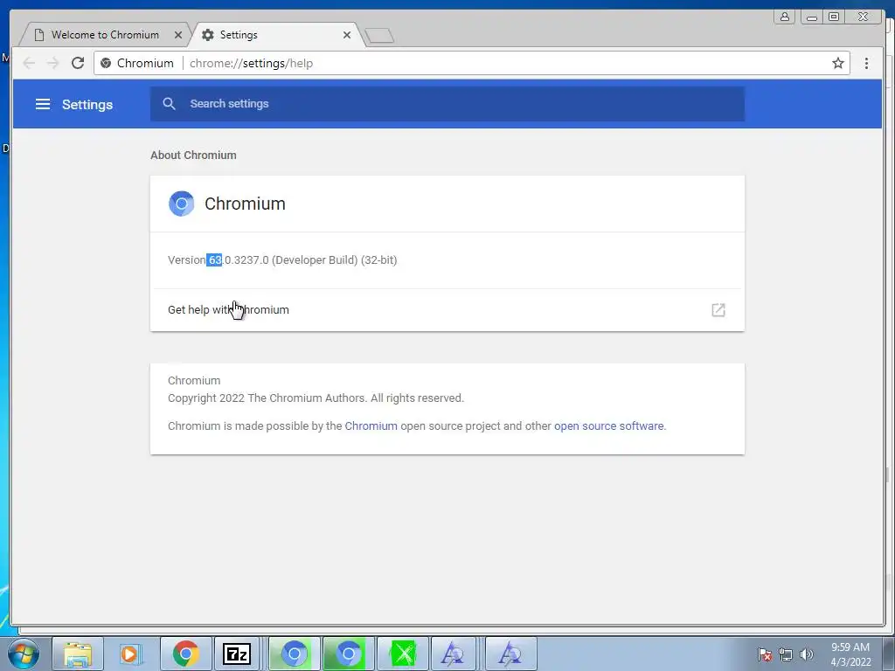Click the Copyright 2022 Chromium Authors text

click(x=316, y=398)
